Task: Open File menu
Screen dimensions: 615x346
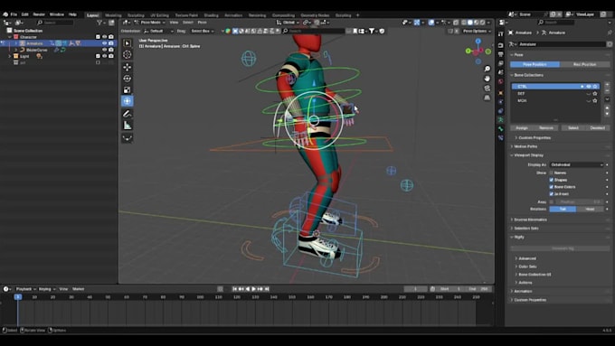Action: (x=14, y=14)
